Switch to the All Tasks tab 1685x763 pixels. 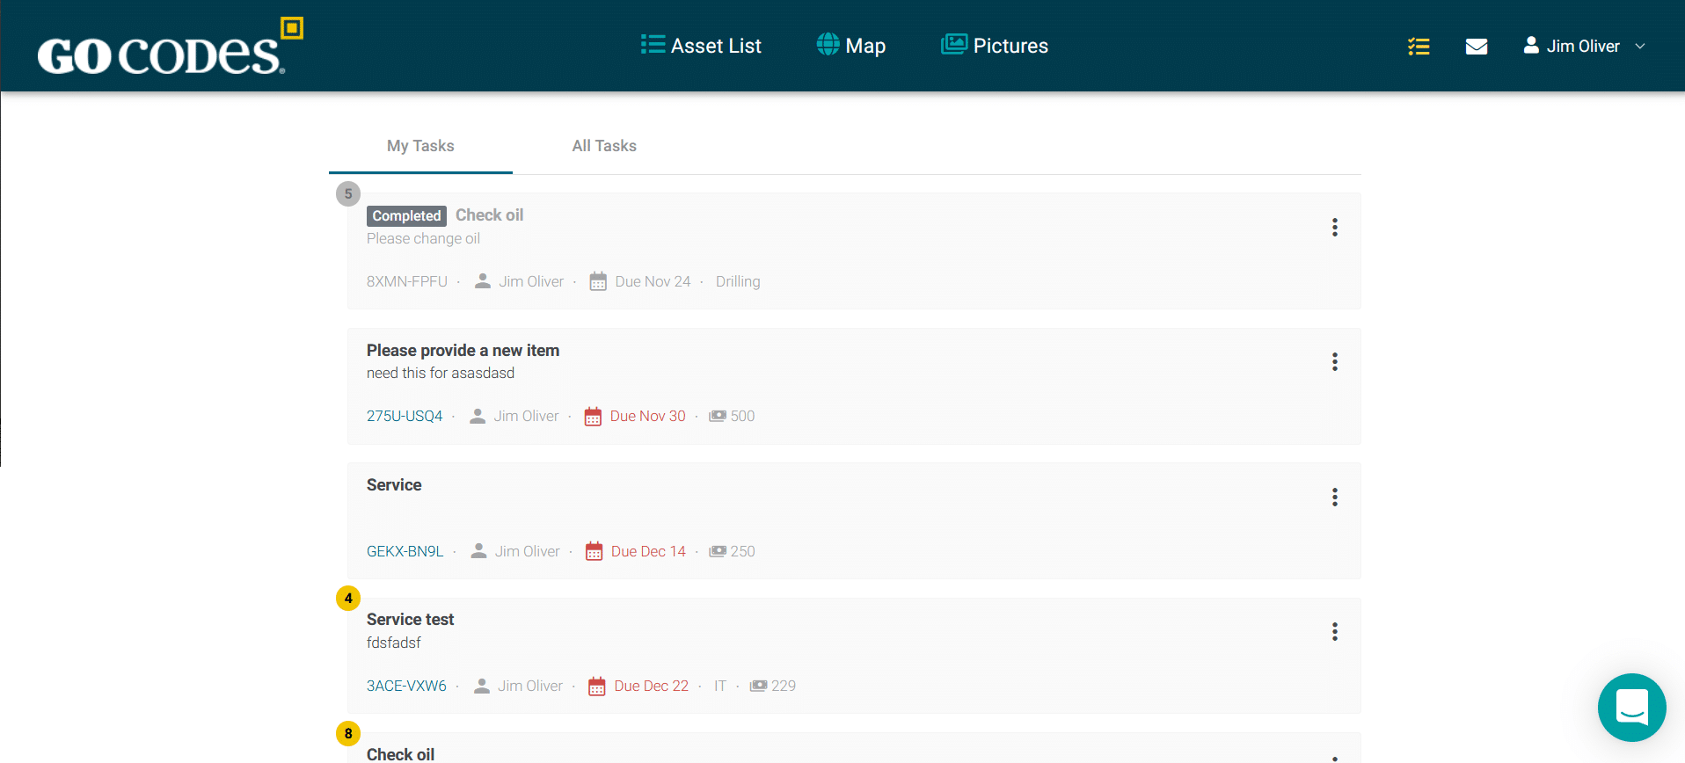604,146
